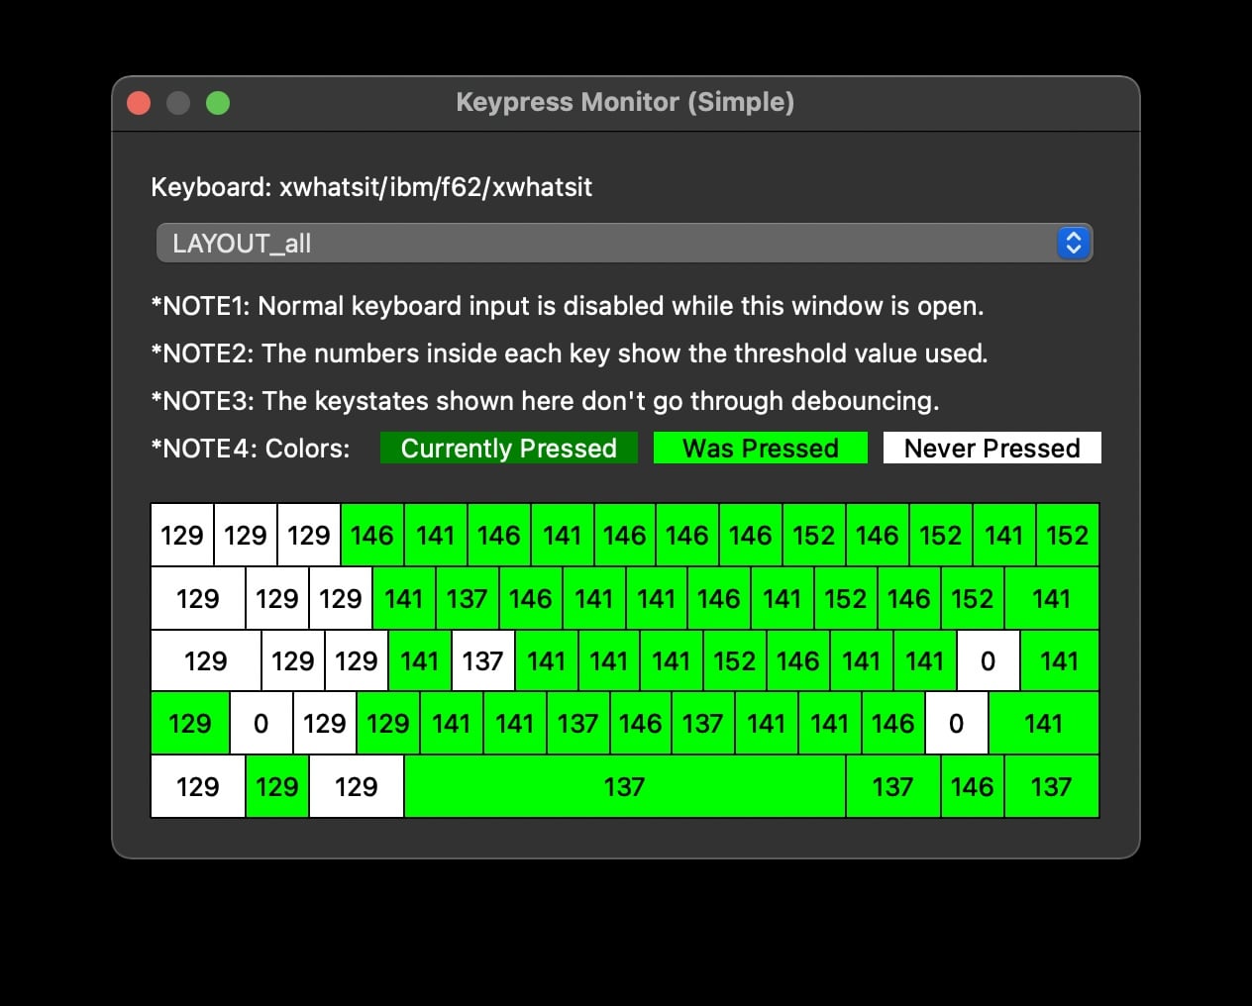Viewport: 1252px width, 1006px height.
Task: Click the bright green Was Pressed legend
Action: pos(760,448)
